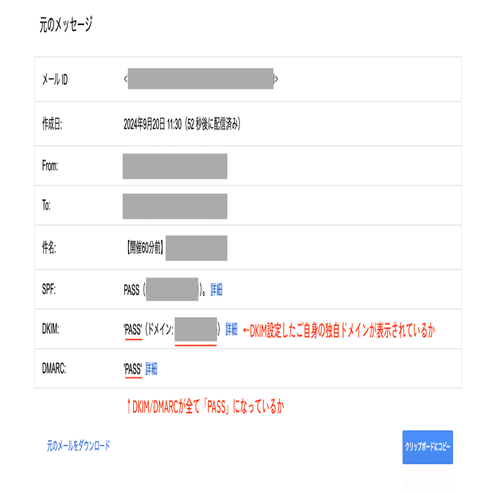
Task: Click the red DKIM設定した独自ドメイン annotation
Action: [x=338, y=330]
